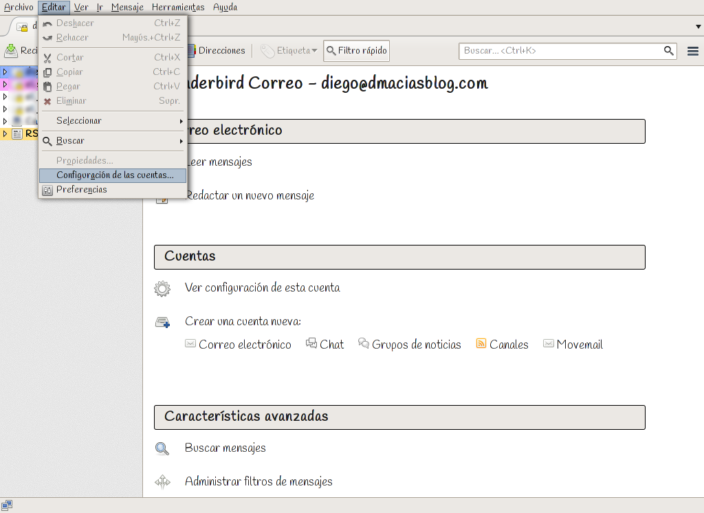Create a Grupos de noticias account
Viewport: 704px width, 513px height.
(416, 345)
